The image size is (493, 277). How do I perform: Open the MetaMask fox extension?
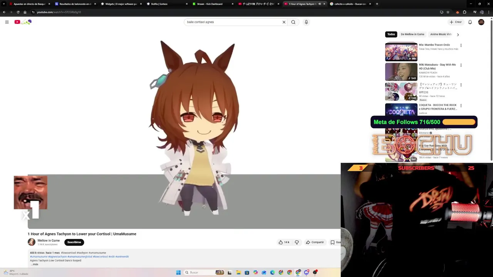point(457,12)
